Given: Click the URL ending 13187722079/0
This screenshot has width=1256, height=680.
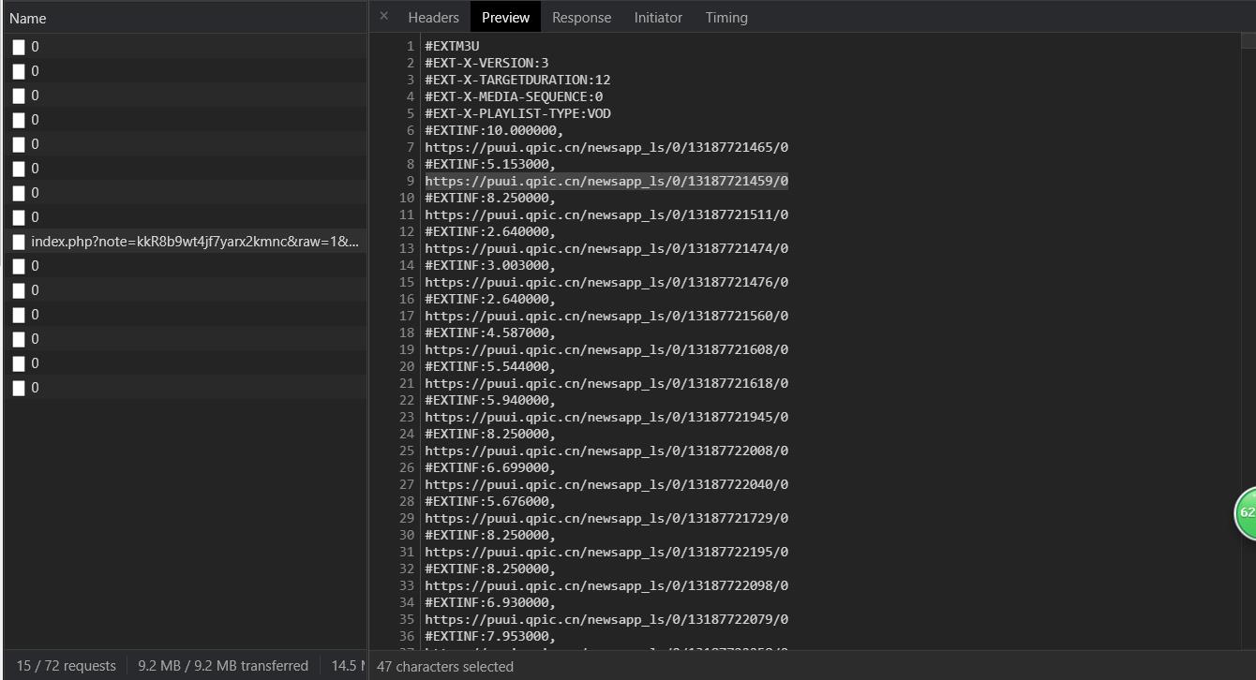Looking at the screenshot, I should 606,619.
